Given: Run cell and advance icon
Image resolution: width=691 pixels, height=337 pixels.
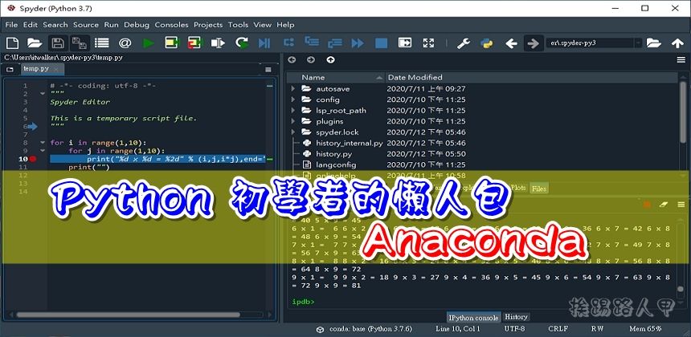Looking at the screenshot, I should (x=194, y=43).
